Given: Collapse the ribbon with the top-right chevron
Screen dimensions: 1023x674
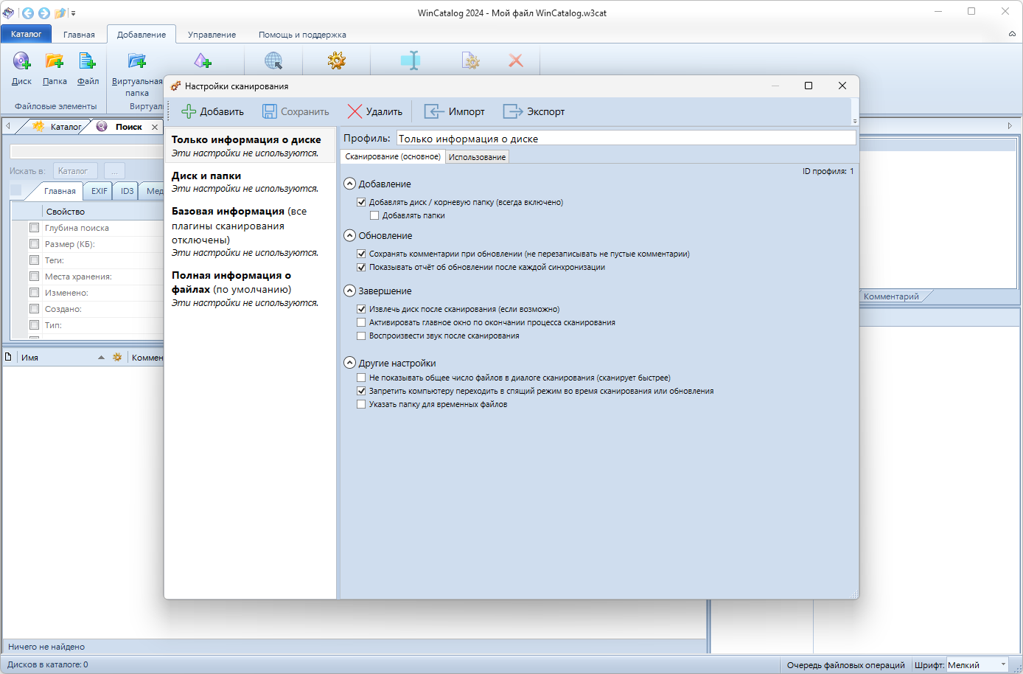Looking at the screenshot, I should [x=1012, y=34].
